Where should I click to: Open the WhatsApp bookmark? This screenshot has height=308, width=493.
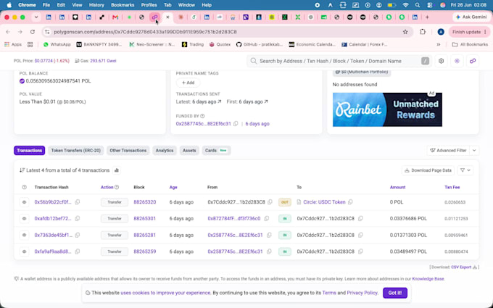[x=57, y=45]
